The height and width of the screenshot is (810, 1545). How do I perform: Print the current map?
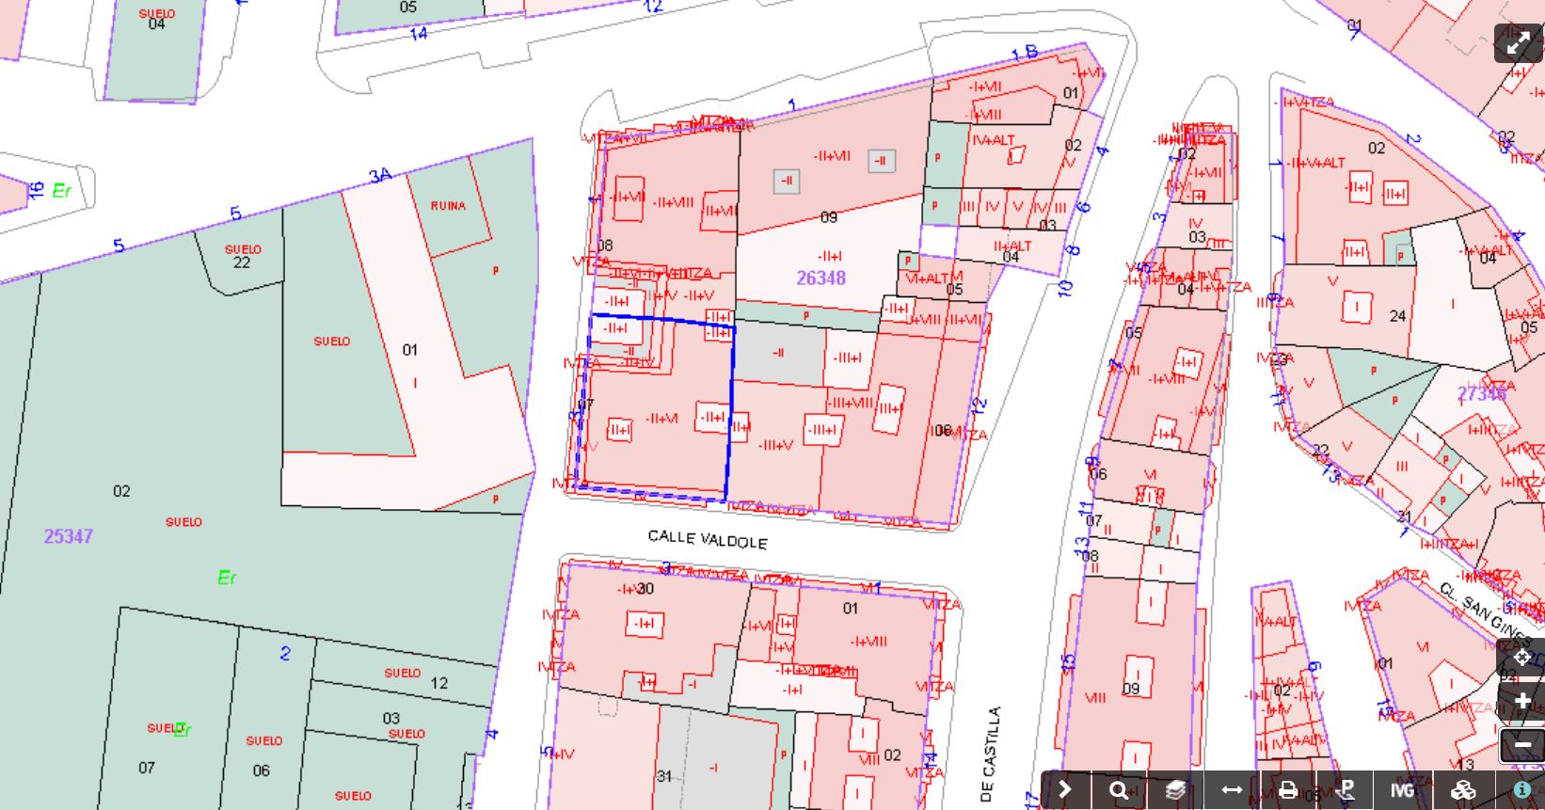(1288, 790)
